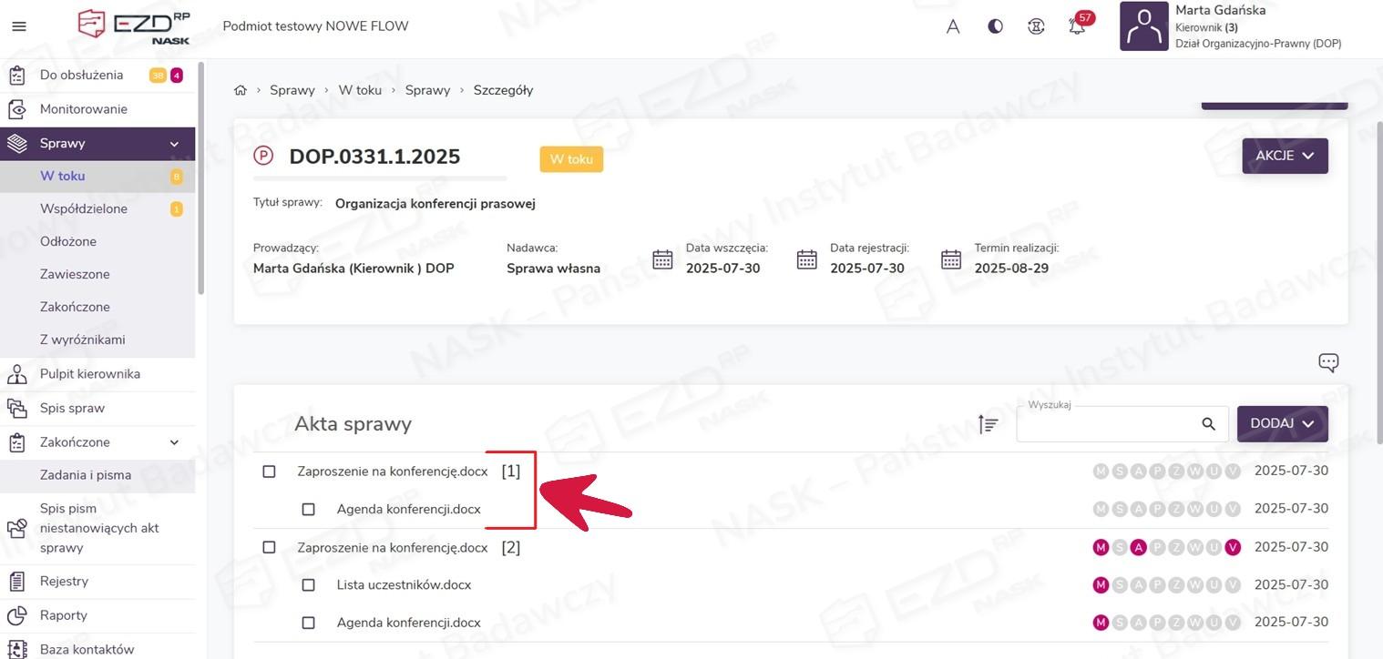This screenshot has width=1383, height=659.
Task: Select the last Agenda konferencji.docx checkbox
Action: (x=308, y=624)
